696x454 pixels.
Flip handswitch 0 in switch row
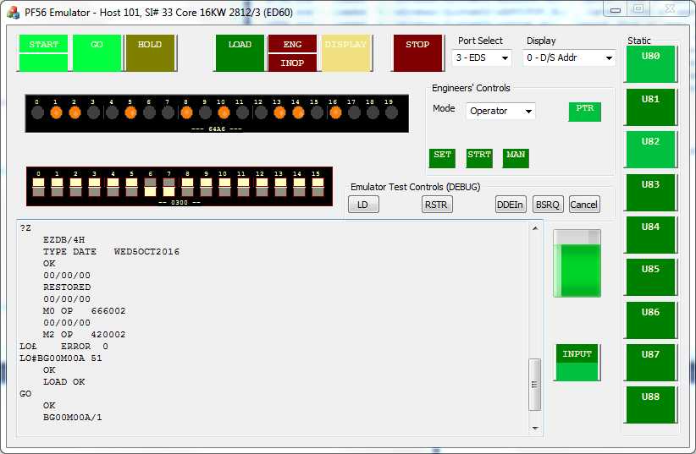[x=39, y=187]
